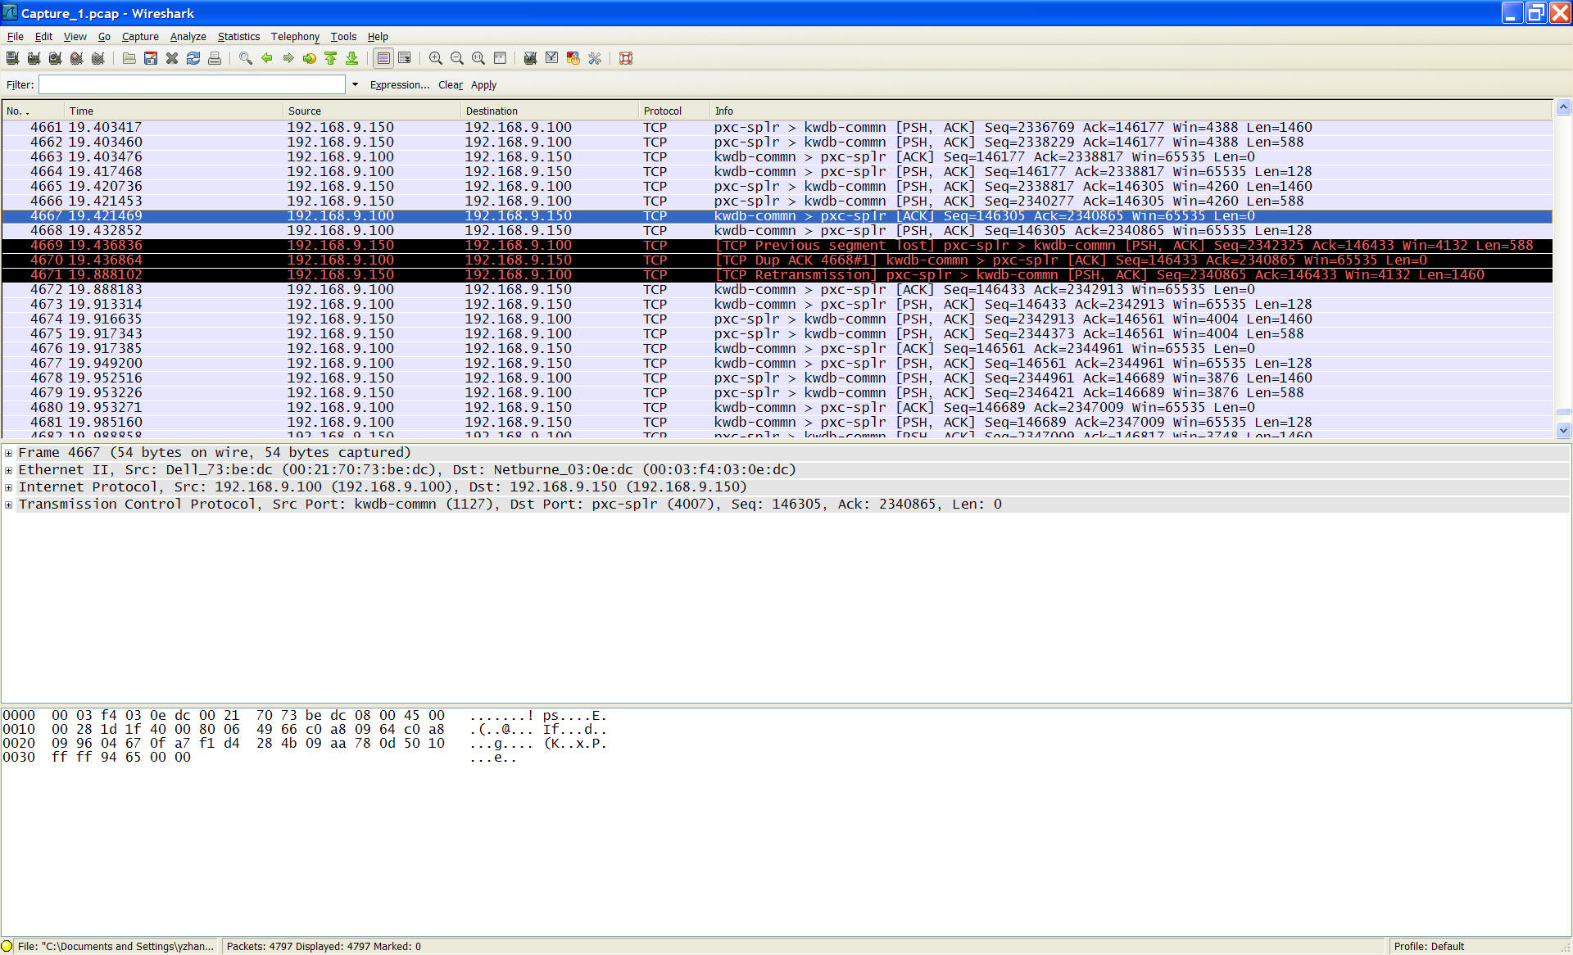Click packet list scrollbar down arrow
Image resolution: width=1573 pixels, height=955 pixels.
click(x=1563, y=430)
